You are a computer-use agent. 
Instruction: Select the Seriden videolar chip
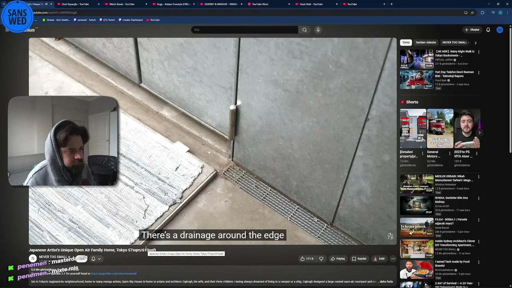click(426, 42)
